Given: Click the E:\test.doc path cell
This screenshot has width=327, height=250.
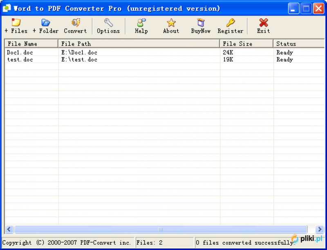Looking at the screenshot, I should click(79, 60).
